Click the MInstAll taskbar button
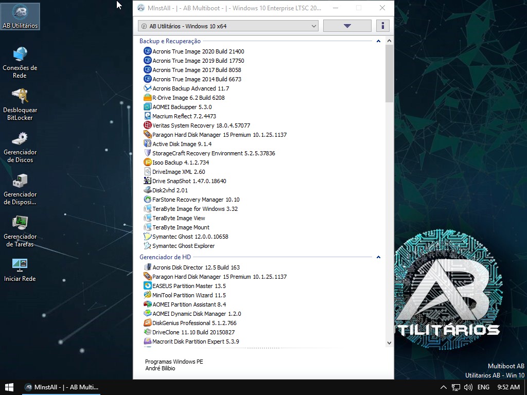527x395 pixels. (x=62, y=387)
